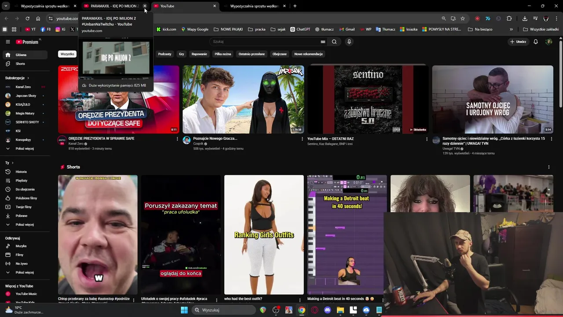Open options menu for Czajnik video

pos(302,139)
